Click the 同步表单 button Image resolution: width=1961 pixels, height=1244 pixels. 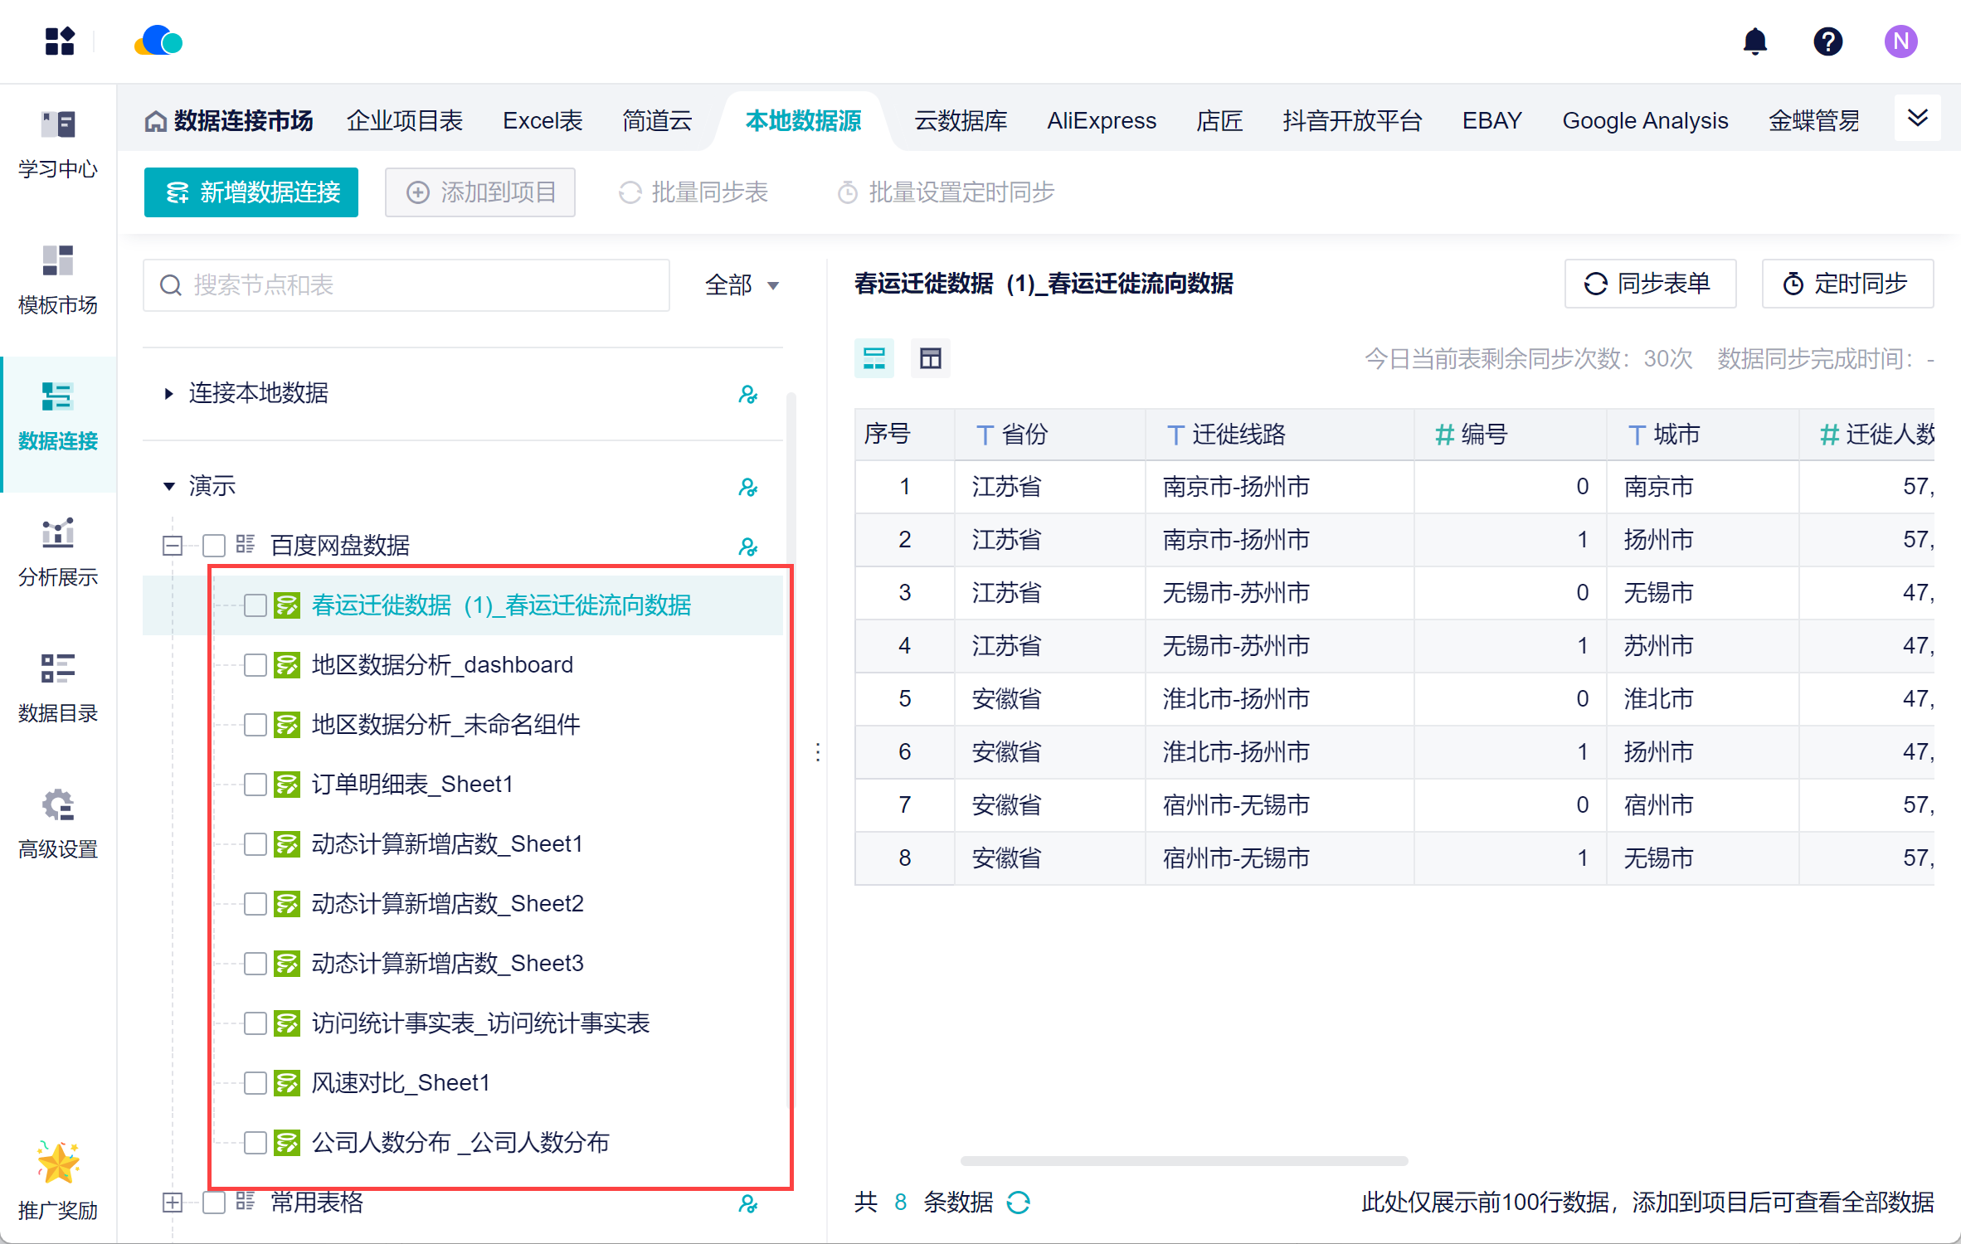click(x=1649, y=284)
